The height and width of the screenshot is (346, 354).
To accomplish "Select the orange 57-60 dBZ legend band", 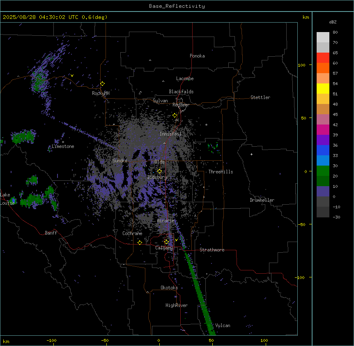I will click(323, 68).
